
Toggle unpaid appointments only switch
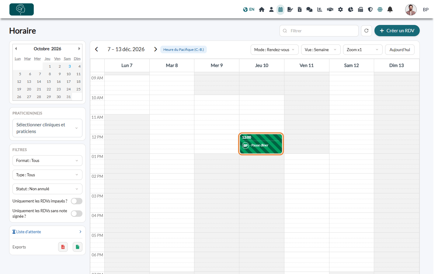pyautogui.click(x=77, y=201)
